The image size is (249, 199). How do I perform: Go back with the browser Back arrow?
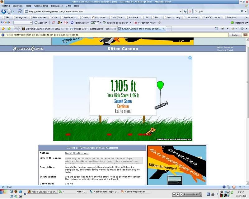coord(4,12)
